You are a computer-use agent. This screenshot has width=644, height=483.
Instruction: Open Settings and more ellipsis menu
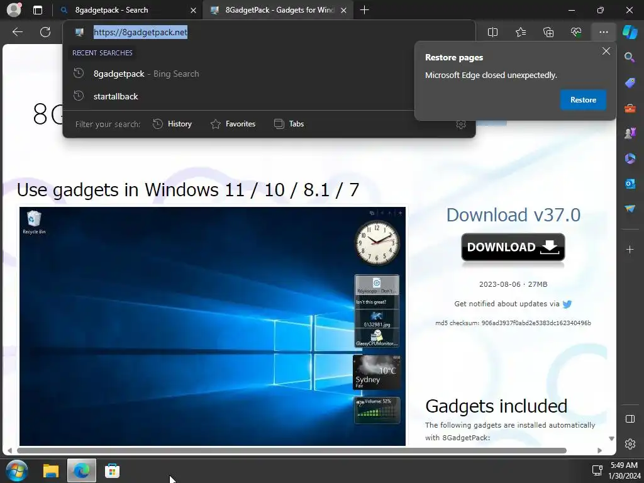click(x=603, y=32)
